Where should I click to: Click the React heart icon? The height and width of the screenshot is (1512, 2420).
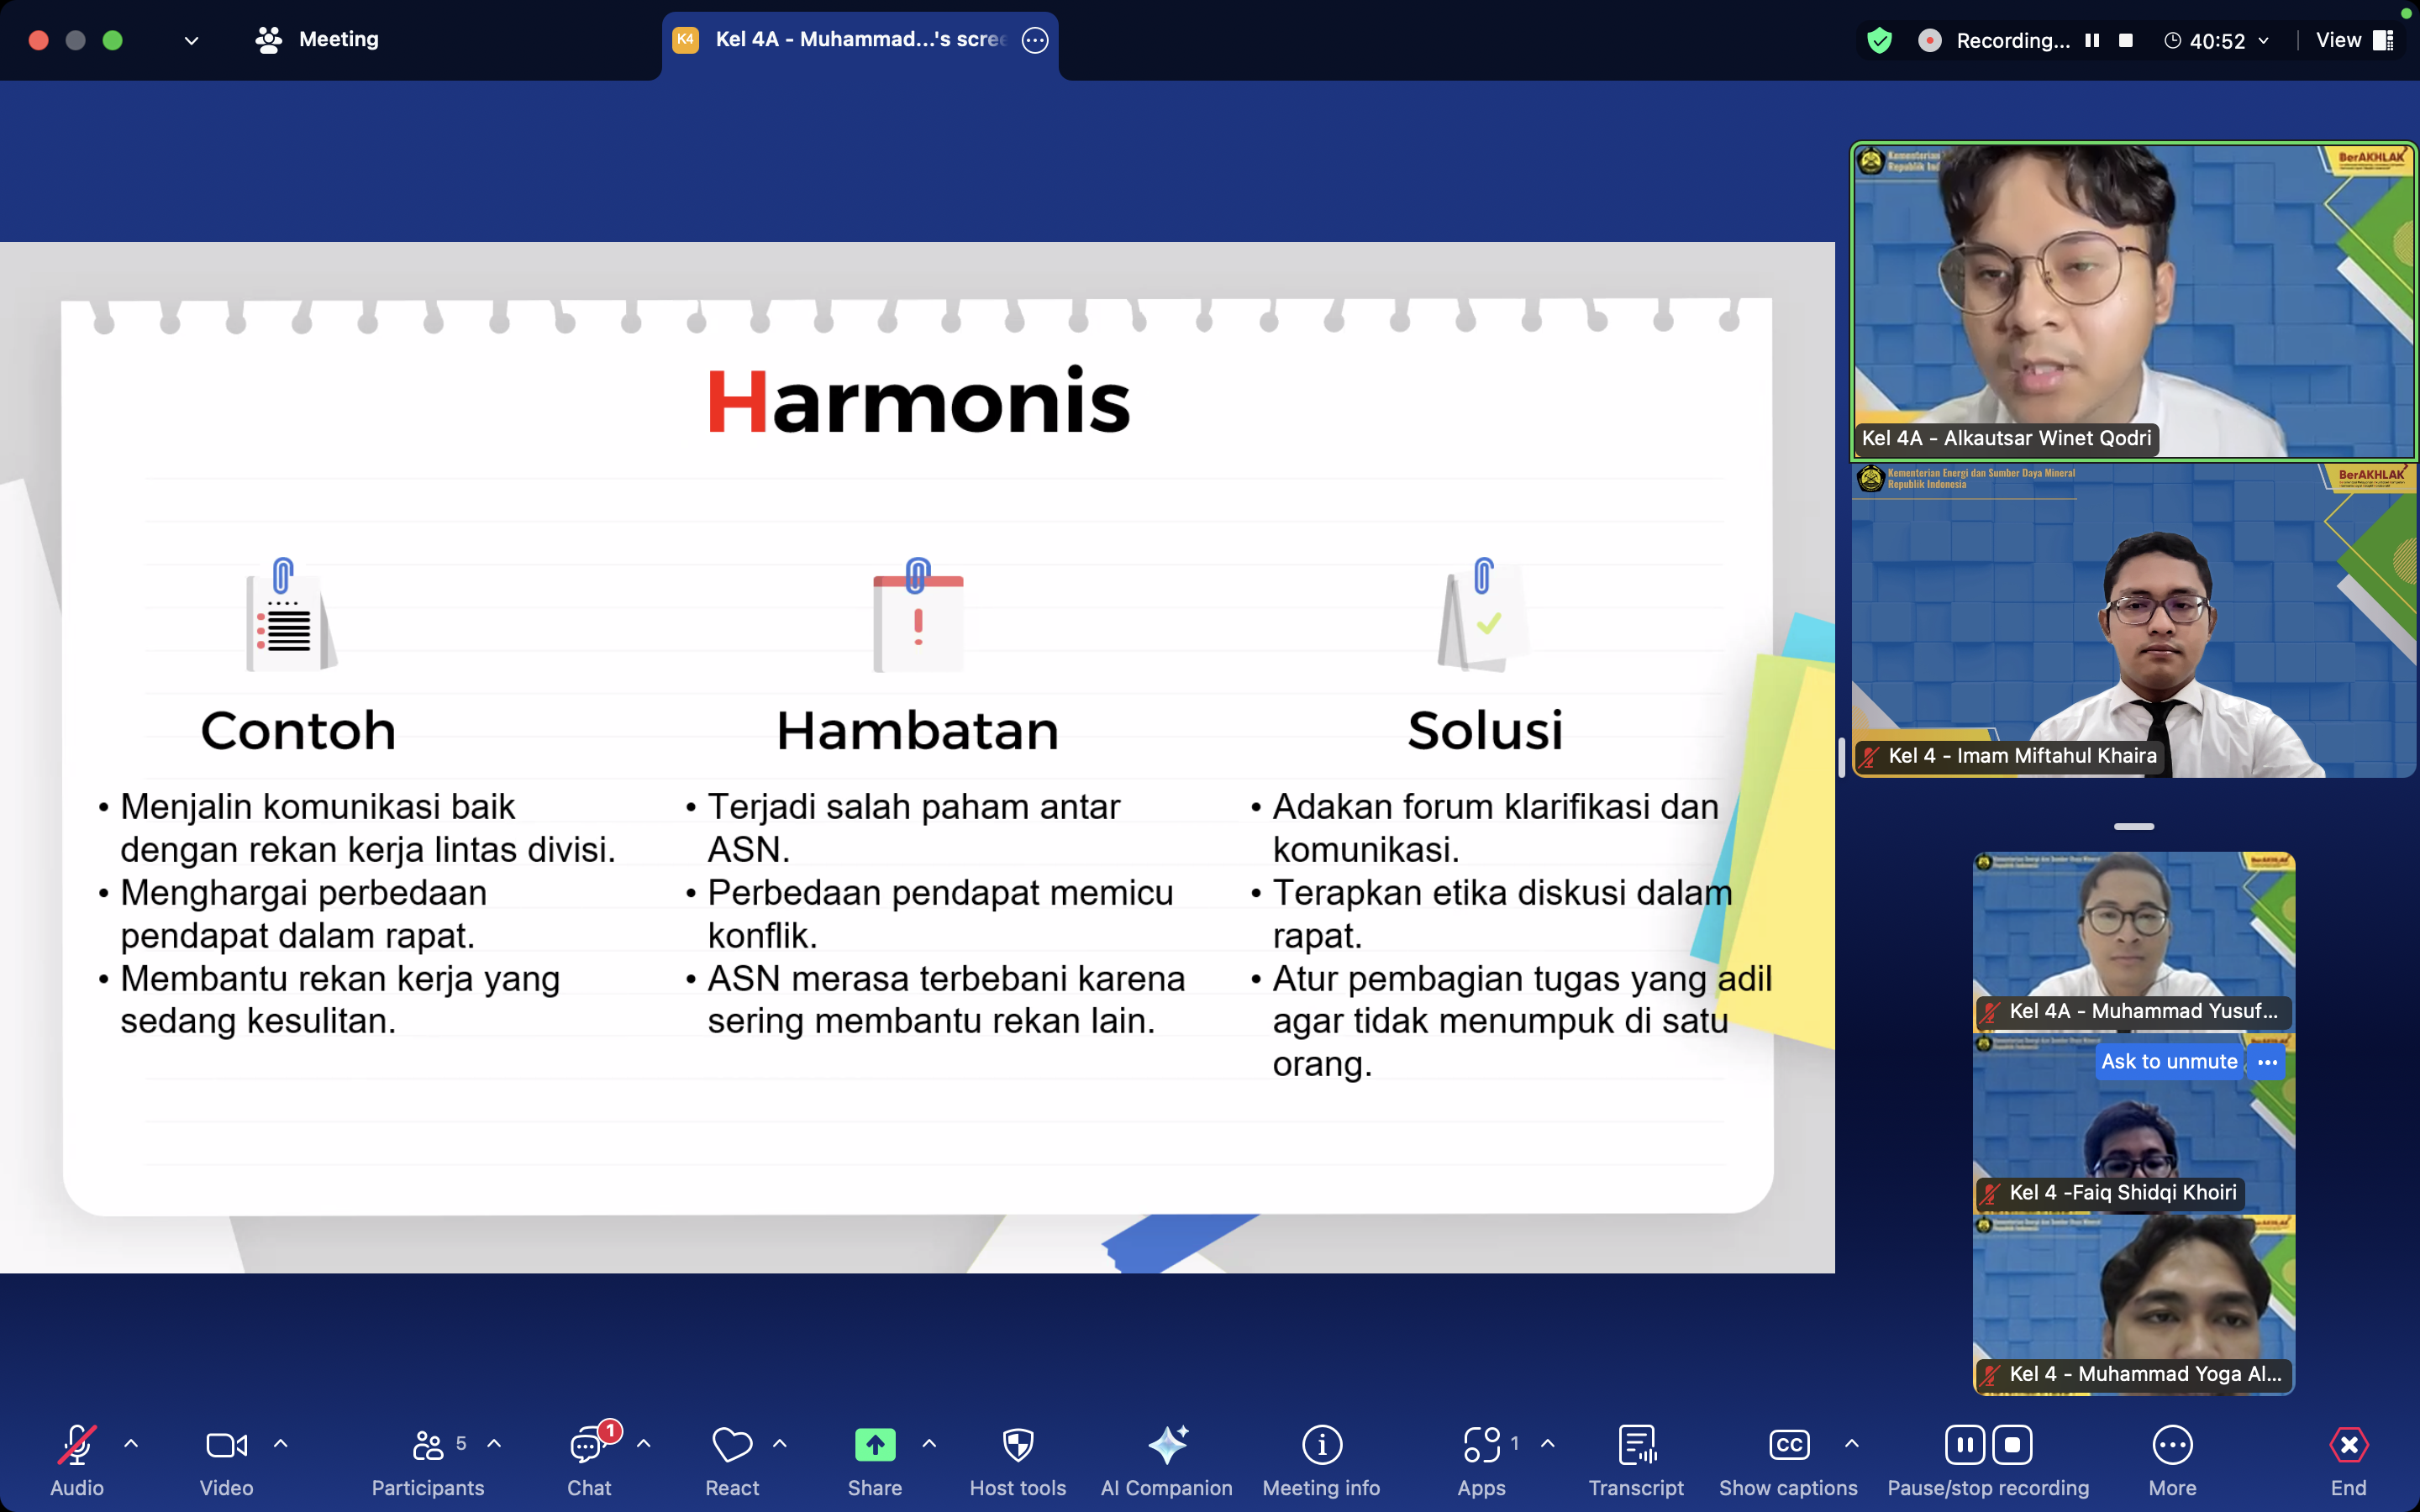point(732,1445)
